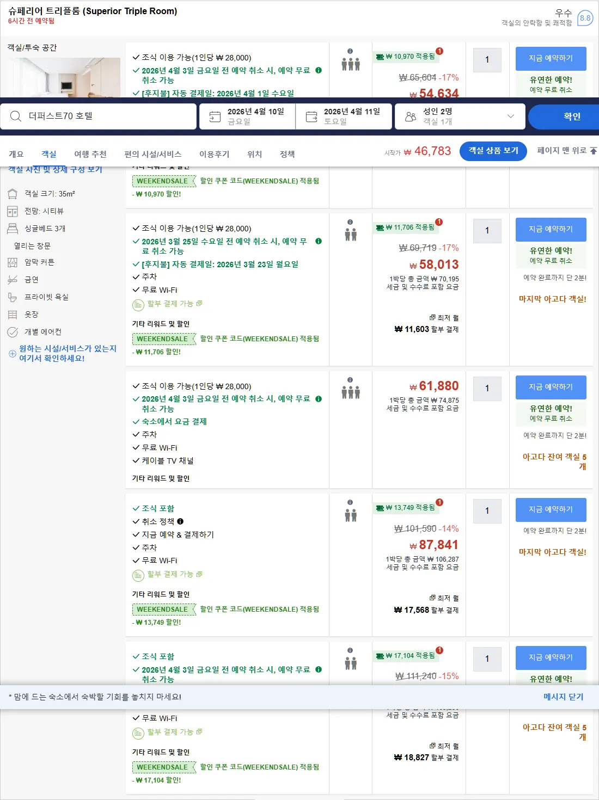599x800 pixels.
Task: Open the check-in date picker 2026년 4월 10일
Action: [x=247, y=116]
